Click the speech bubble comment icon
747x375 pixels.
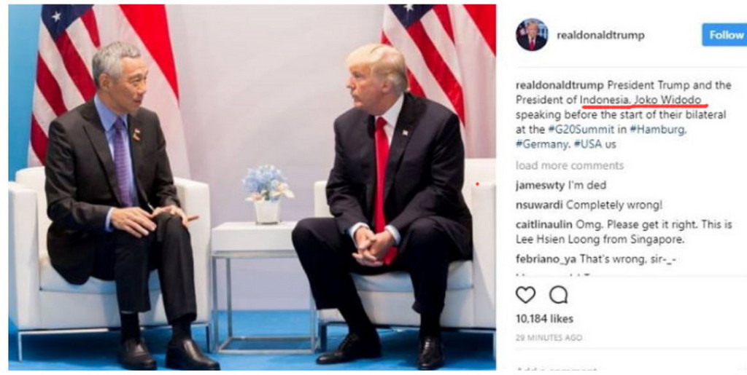tap(558, 295)
